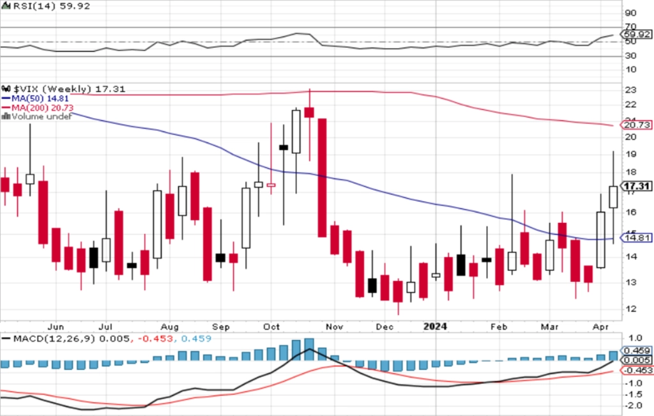Click the RSI(14) indicator icon
The image size is (654, 416).
(6, 6)
